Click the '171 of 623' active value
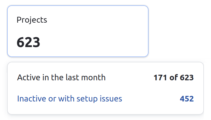The image size is (211, 120). click(173, 78)
